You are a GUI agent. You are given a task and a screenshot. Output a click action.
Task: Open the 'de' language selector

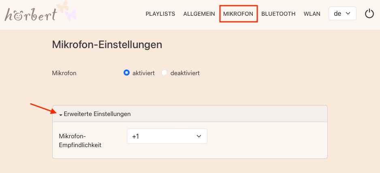pos(342,14)
